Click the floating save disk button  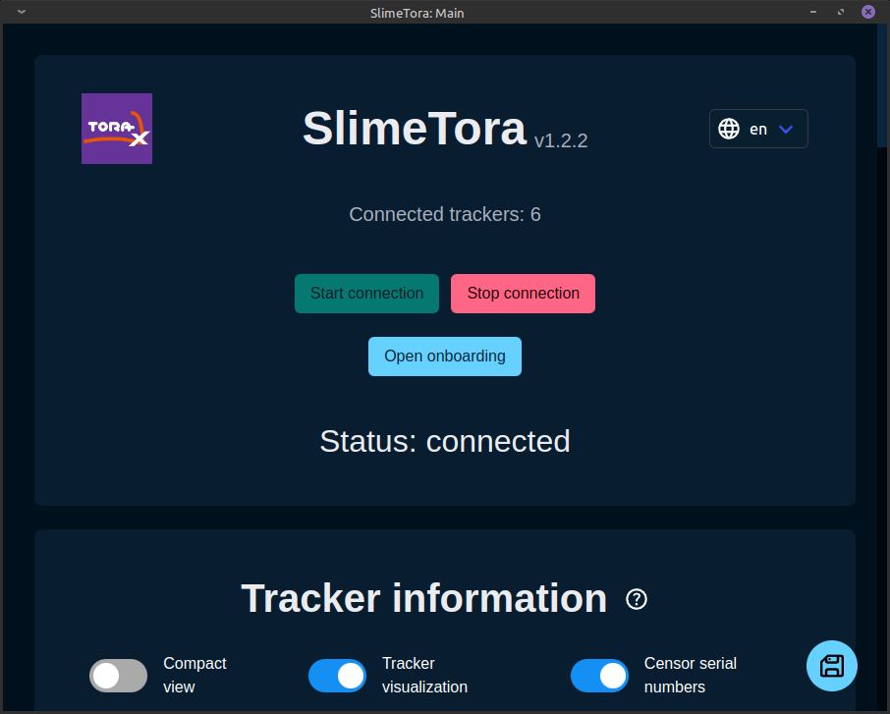[831, 666]
